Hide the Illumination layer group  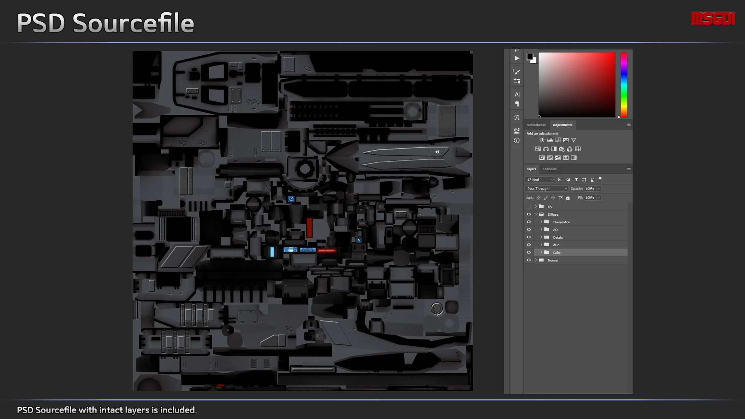pyautogui.click(x=529, y=222)
